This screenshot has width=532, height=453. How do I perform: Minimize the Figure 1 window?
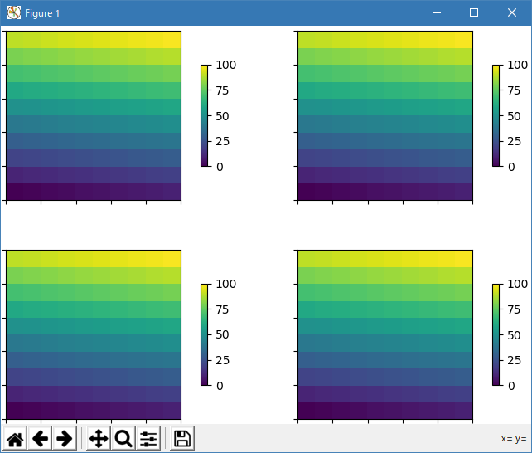click(437, 13)
